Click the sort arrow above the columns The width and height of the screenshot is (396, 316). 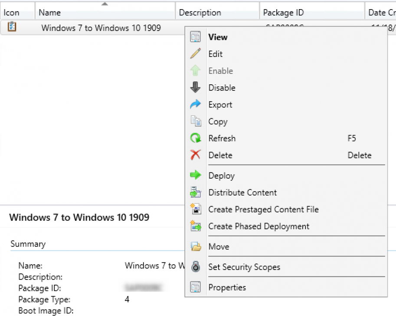click(104, 3)
